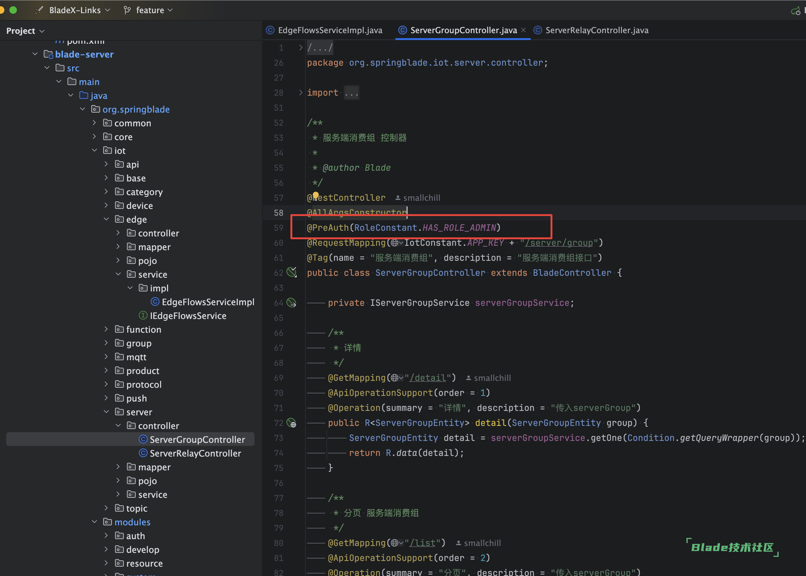The width and height of the screenshot is (806, 576).
Task: Click the edge controller package folder icon
Action: [x=131, y=233]
